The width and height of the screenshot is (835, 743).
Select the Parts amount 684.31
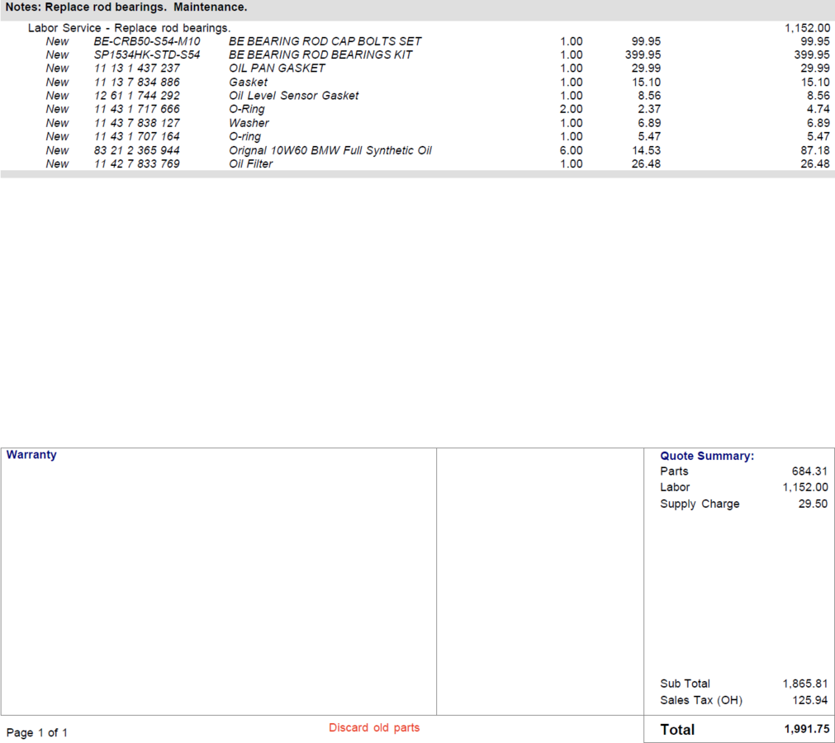(809, 471)
